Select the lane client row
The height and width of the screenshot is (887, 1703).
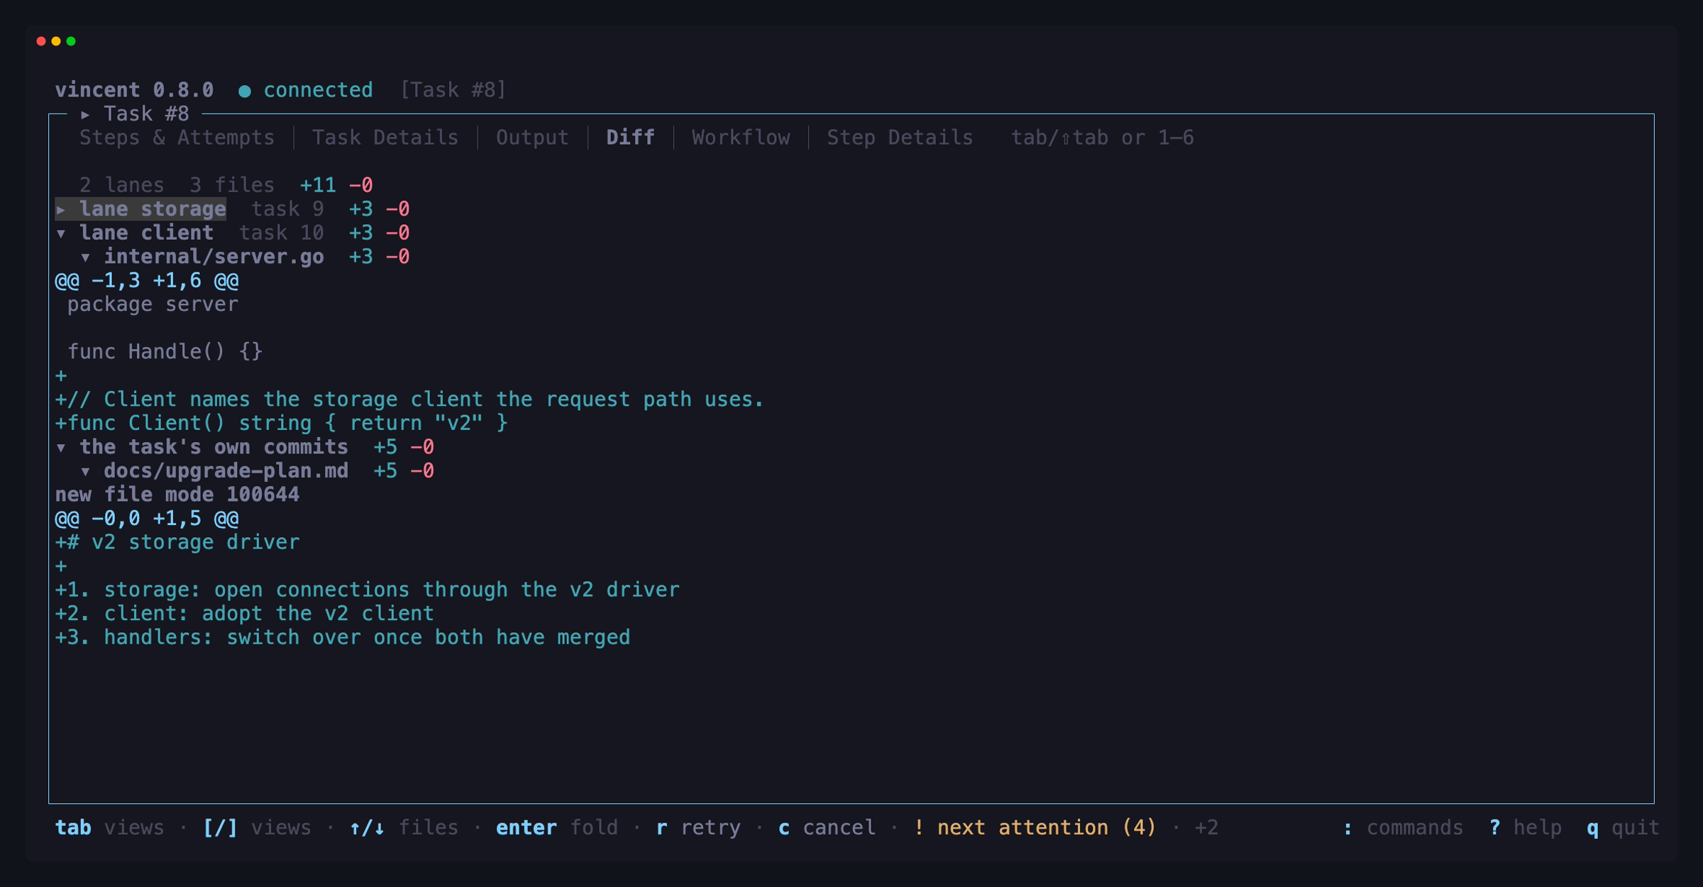[233, 233]
